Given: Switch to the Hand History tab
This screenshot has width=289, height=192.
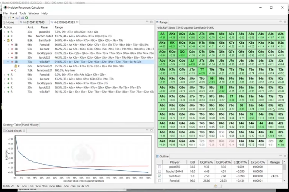Looking at the screenshot, I should tap(30, 125).
